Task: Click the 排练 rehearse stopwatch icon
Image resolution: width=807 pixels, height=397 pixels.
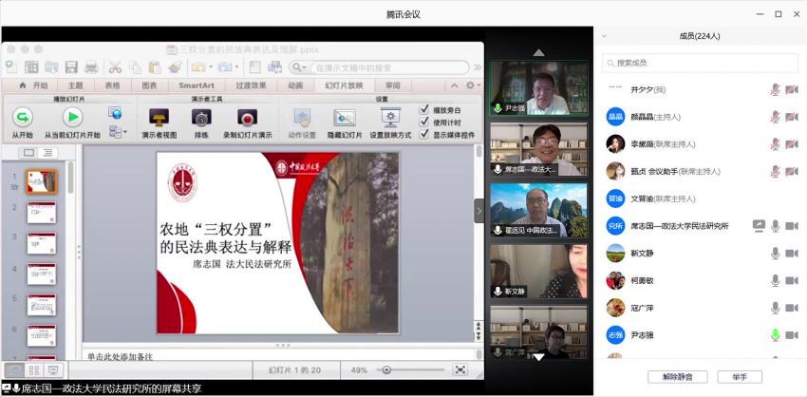Action: [x=201, y=118]
